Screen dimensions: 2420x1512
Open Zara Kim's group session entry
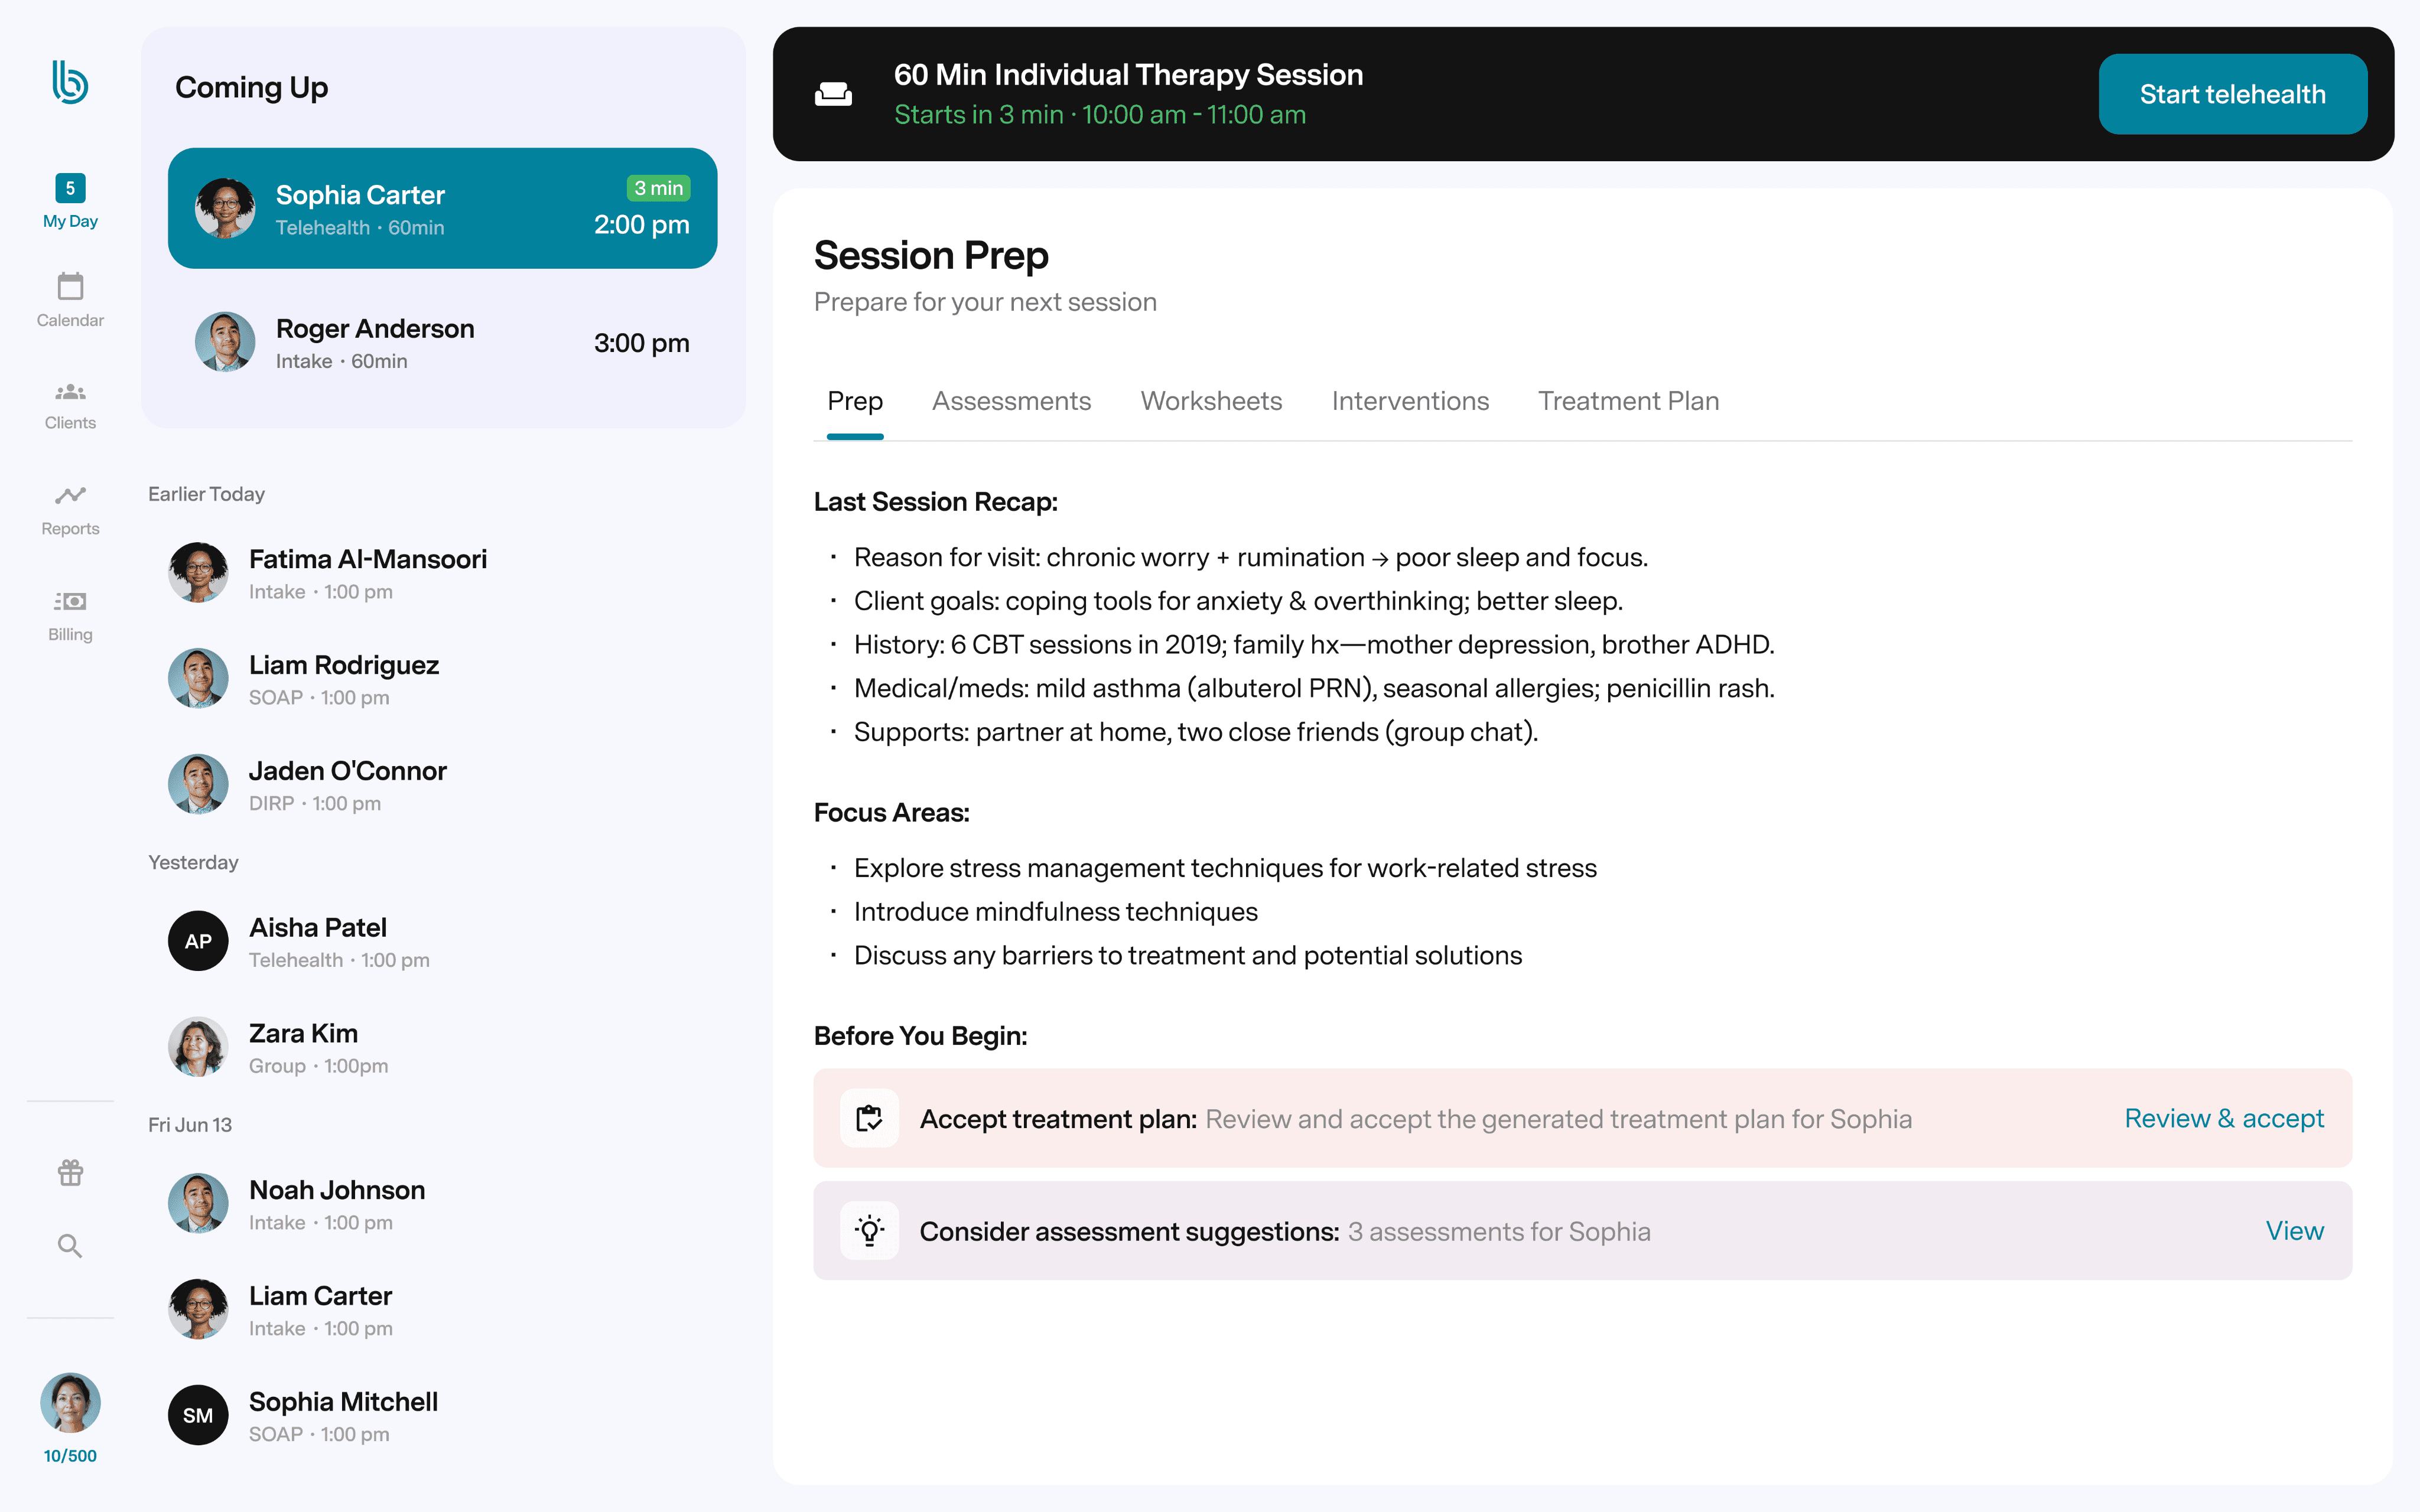443,1048
